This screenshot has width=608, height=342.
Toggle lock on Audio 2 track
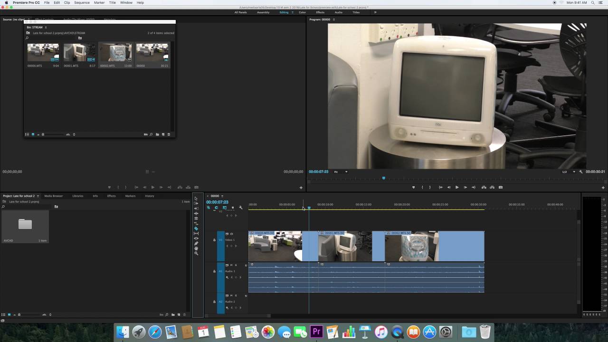[x=214, y=301]
